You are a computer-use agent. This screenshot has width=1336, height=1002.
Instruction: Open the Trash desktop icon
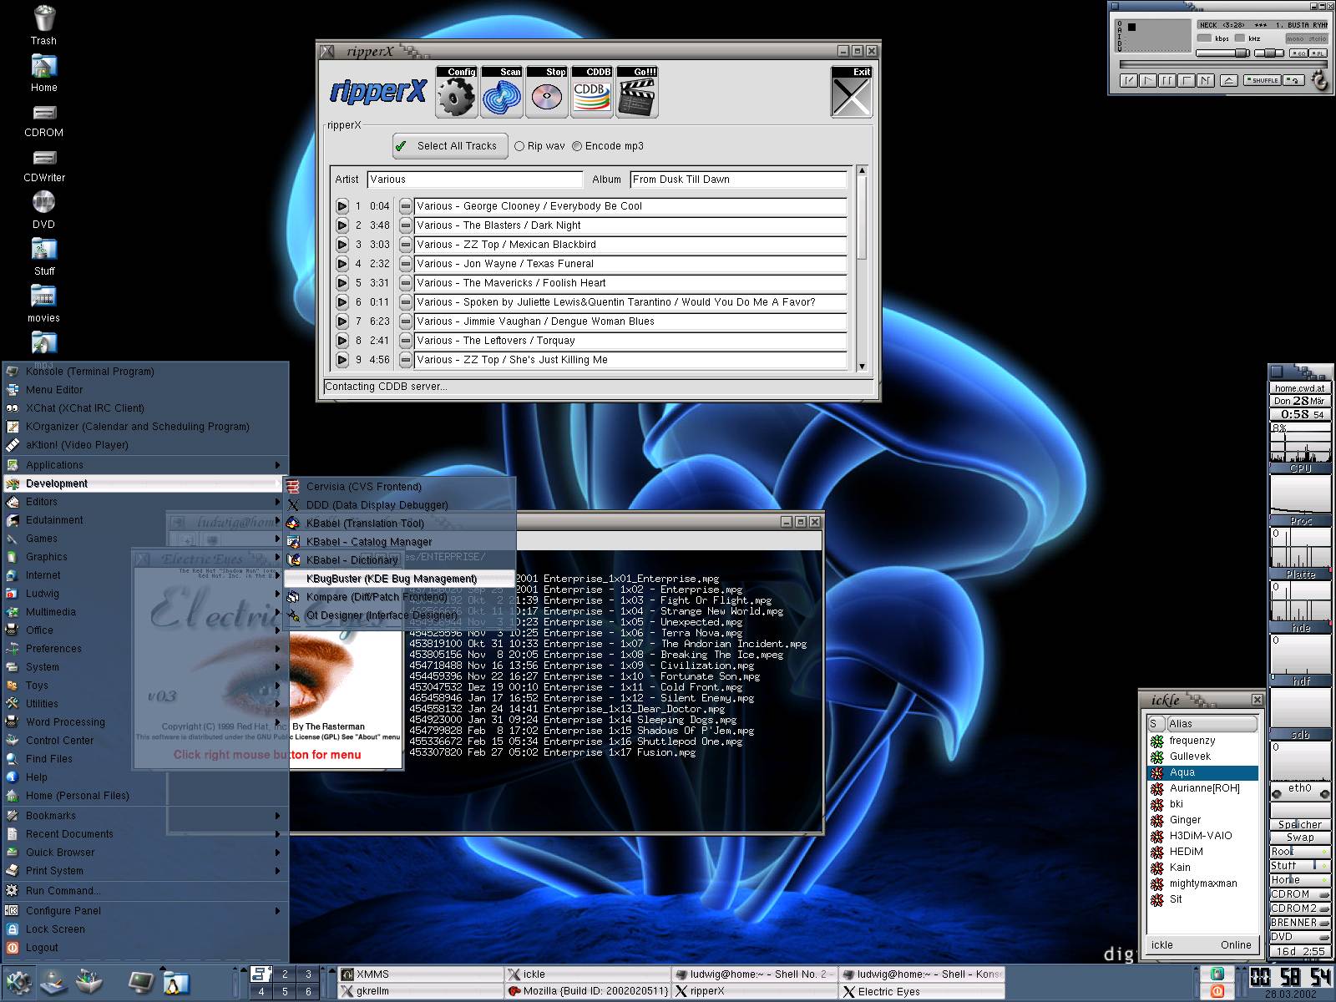43,25
